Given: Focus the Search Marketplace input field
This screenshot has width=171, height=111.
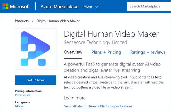Looking at the screenshot, I should tap(149, 6).
